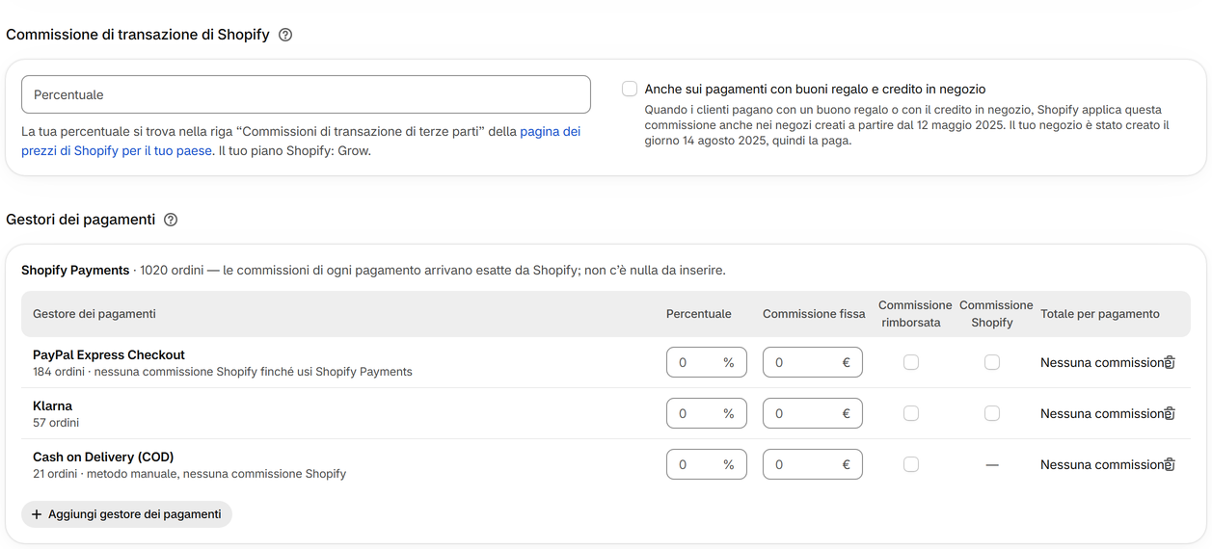Click the 184 ordini PayPal description
This screenshot has width=1212, height=549.
click(x=223, y=372)
